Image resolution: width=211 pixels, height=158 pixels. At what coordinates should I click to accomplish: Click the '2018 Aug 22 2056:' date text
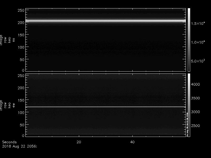tap(20, 146)
